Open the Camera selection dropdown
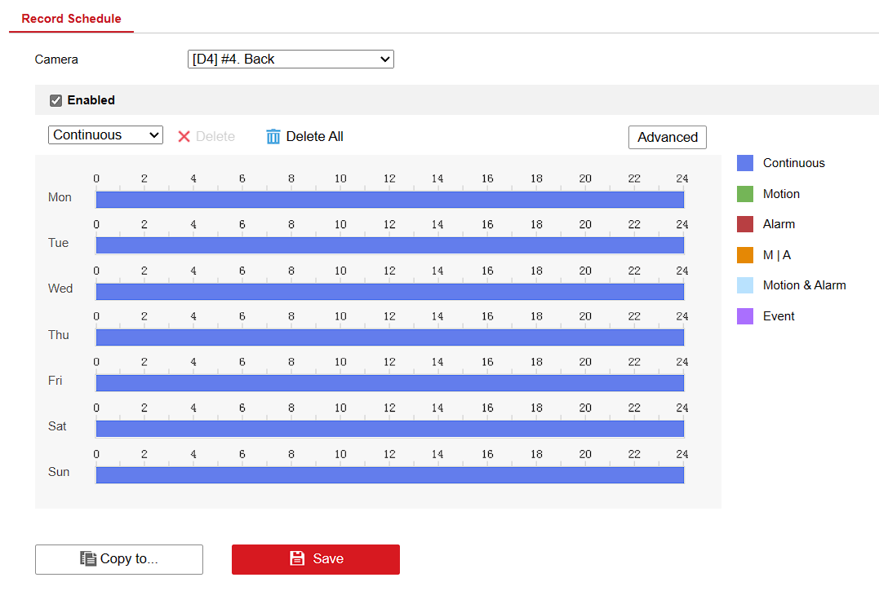The image size is (879, 604). tap(291, 59)
